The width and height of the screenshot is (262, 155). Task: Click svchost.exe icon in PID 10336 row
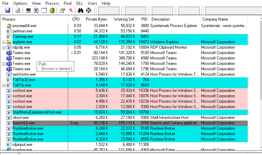click(x=9, y=91)
